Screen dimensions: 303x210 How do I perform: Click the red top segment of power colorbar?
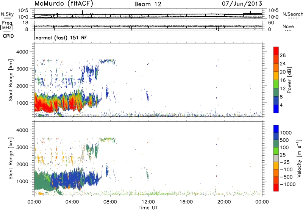(276, 51)
